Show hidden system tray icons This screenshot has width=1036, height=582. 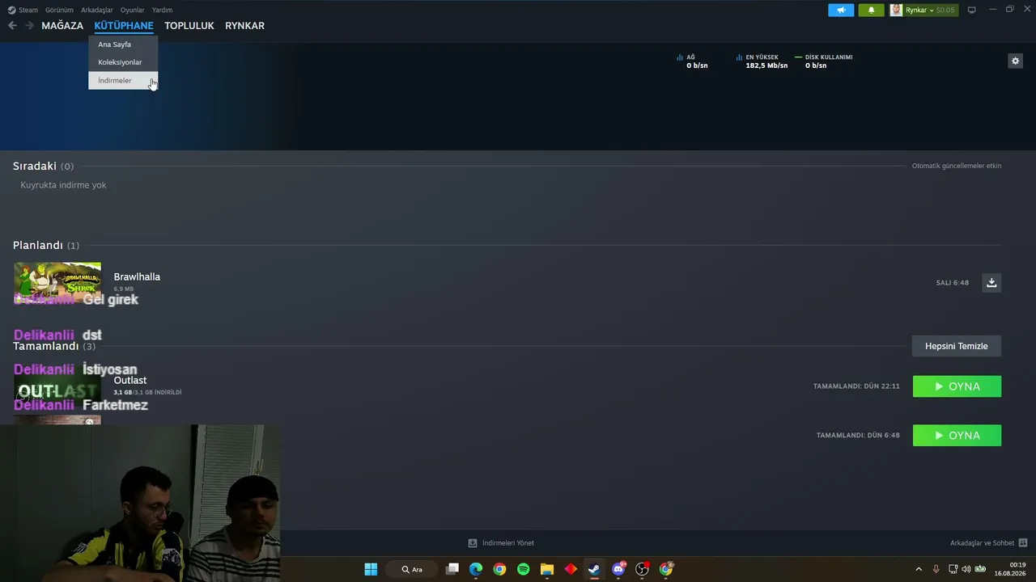919,569
